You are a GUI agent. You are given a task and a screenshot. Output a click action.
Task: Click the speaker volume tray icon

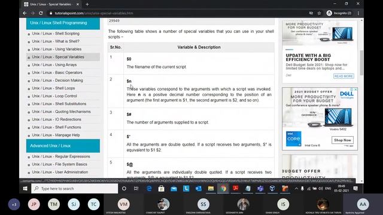coord(321,189)
